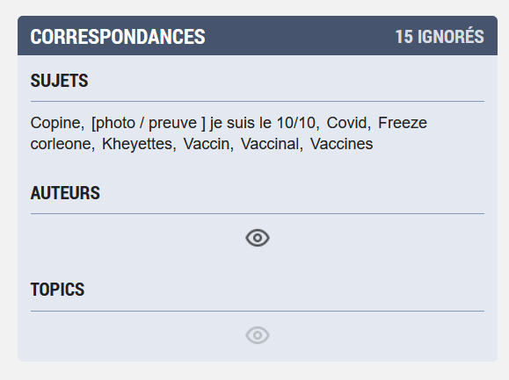Click the dark header bar between title and counter
This screenshot has width=509, height=380.
(x=301, y=36)
